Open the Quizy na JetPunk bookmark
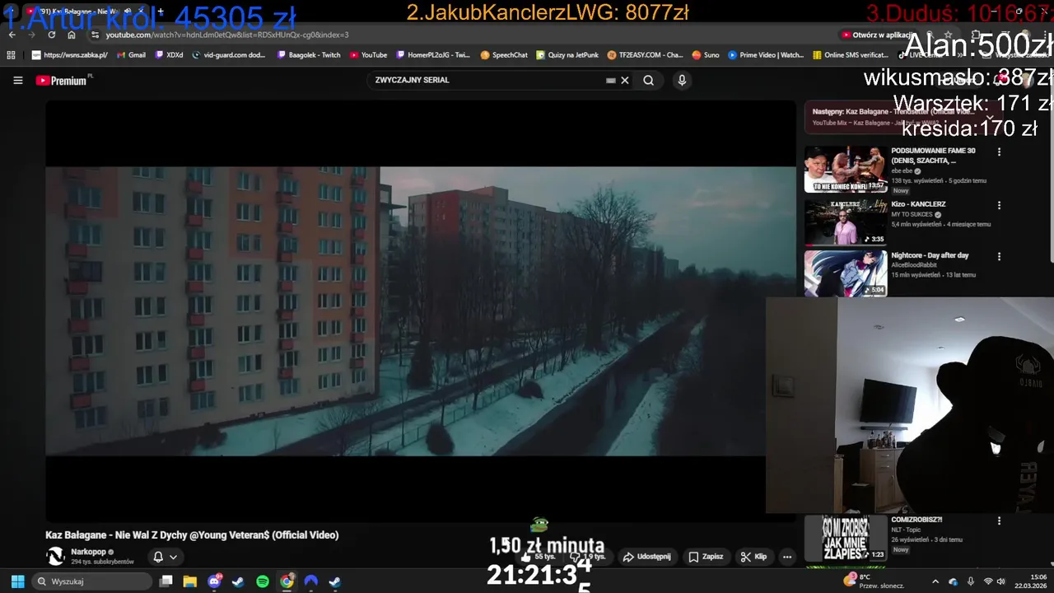 (568, 55)
